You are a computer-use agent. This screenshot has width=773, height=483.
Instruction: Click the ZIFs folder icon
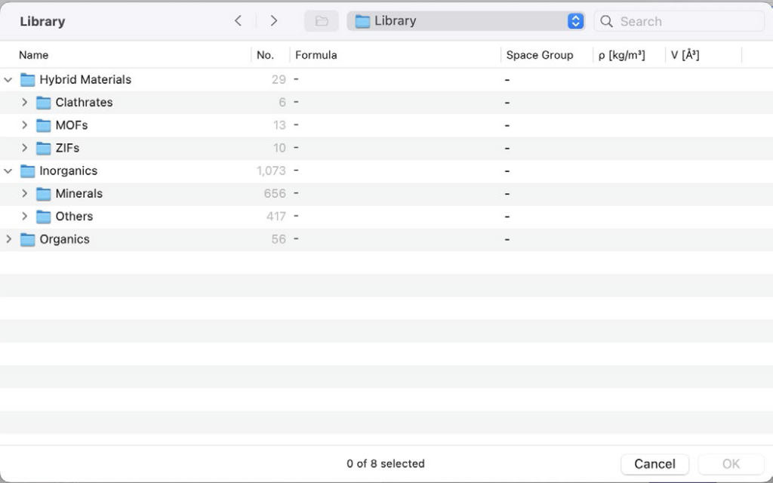coord(44,148)
